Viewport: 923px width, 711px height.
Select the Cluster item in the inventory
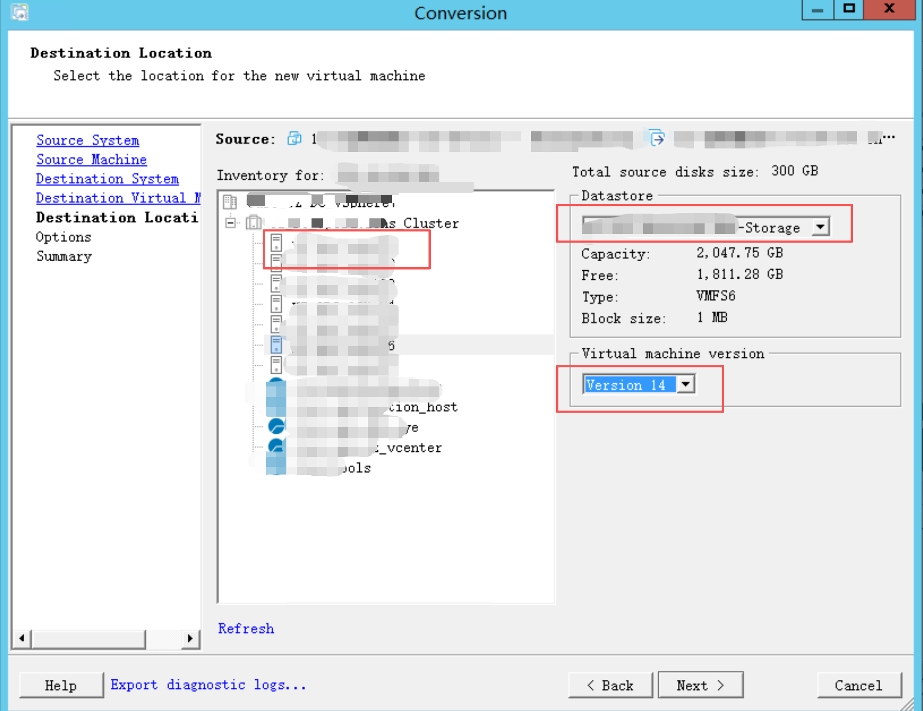[x=365, y=223]
